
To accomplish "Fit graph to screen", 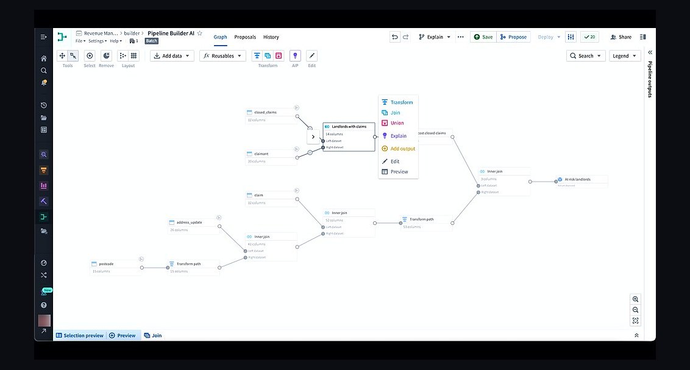I will [x=635, y=321].
